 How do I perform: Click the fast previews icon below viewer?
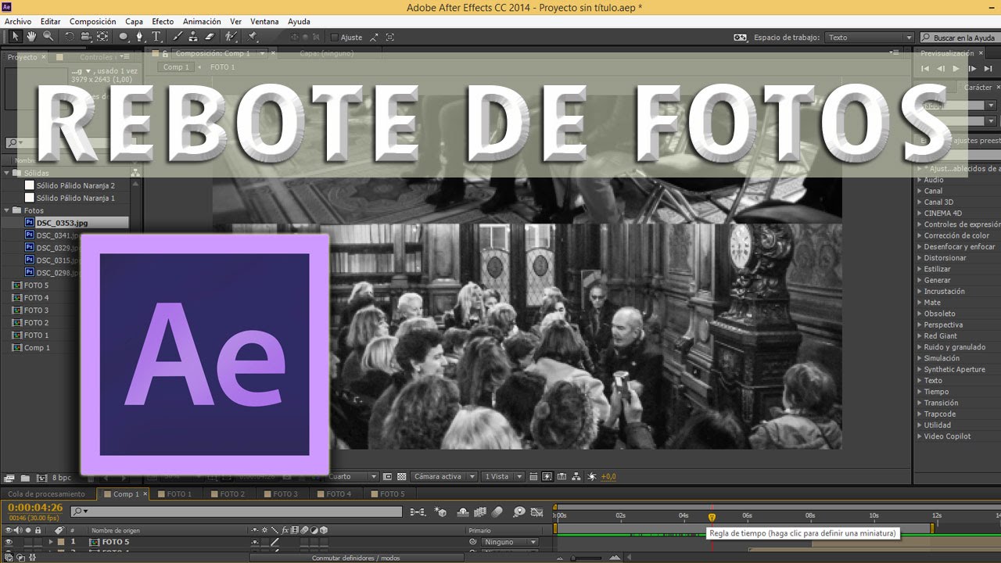tap(547, 476)
